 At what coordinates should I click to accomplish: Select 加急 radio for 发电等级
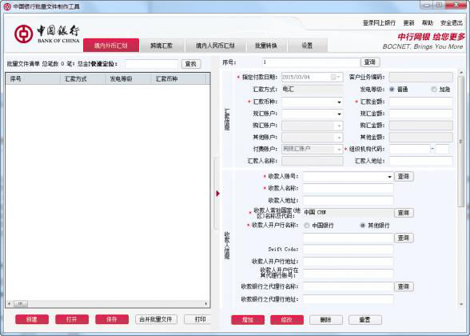pyautogui.click(x=434, y=90)
